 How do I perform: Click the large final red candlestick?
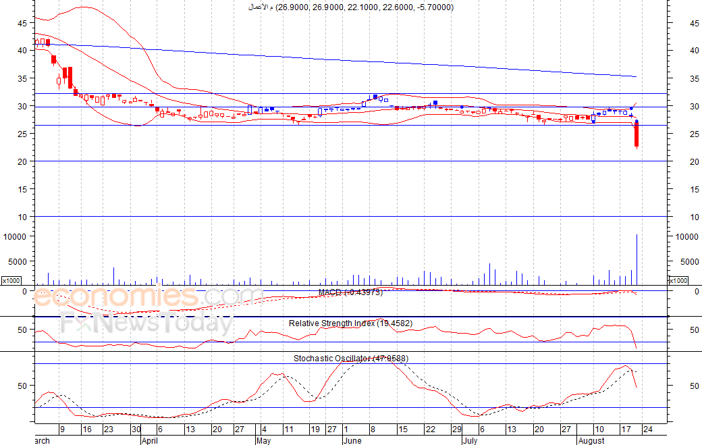coord(636,135)
